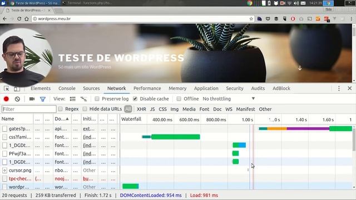Open the Audits tab
The height and width of the screenshot is (200, 356).
(258, 88)
